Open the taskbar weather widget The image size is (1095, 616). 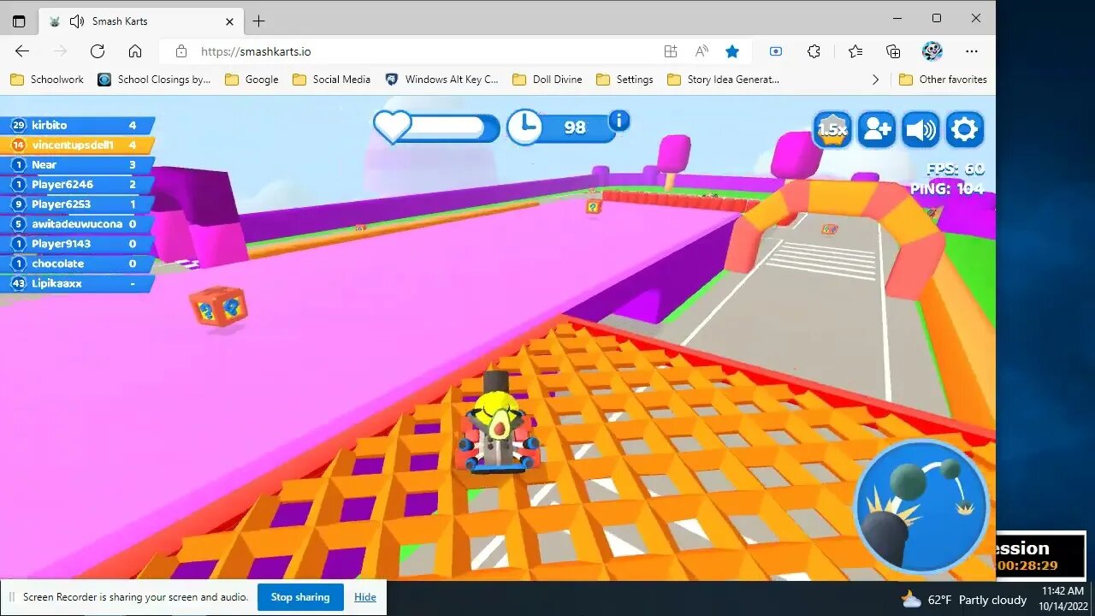963,599
